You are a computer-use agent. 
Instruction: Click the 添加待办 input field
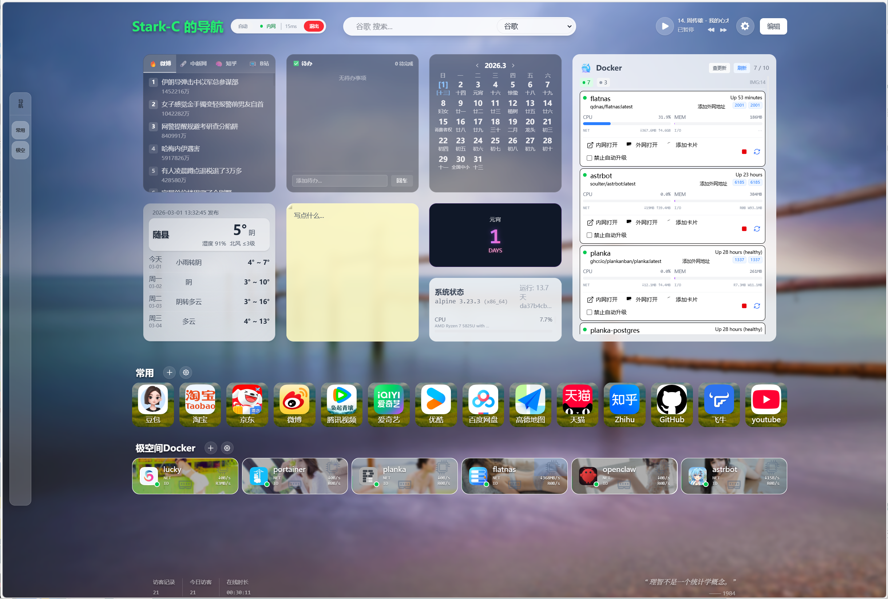tap(339, 181)
